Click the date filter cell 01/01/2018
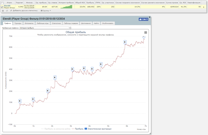 click(x=29, y=7)
